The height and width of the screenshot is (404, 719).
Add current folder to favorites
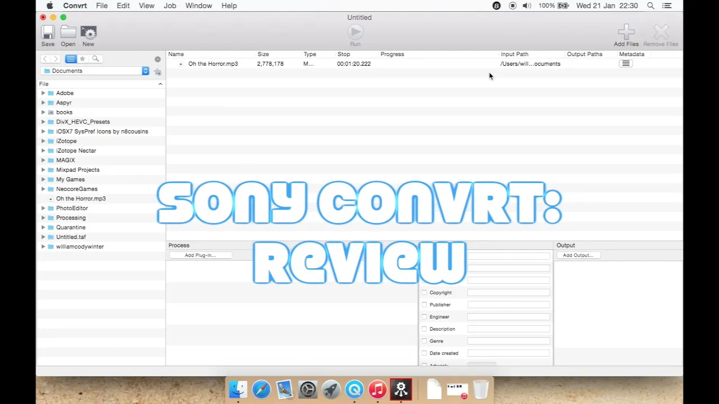coord(158,71)
